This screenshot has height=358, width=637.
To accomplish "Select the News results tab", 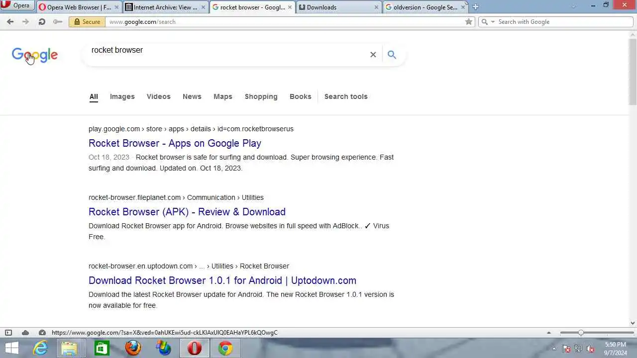I will click(192, 96).
